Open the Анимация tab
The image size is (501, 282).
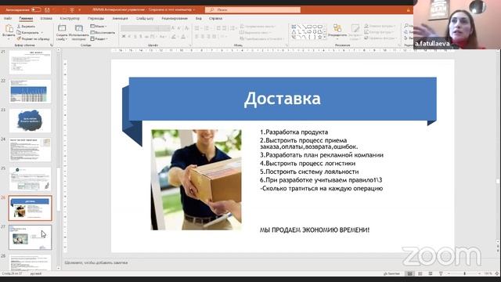tap(120, 19)
